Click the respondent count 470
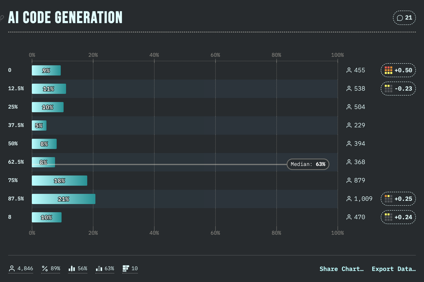The image size is (424, 282). (x=360, y=217)
